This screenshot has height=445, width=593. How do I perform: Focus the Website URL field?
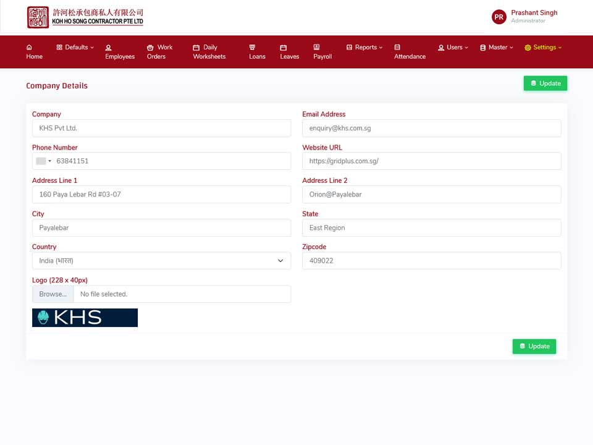coord(432,161)
